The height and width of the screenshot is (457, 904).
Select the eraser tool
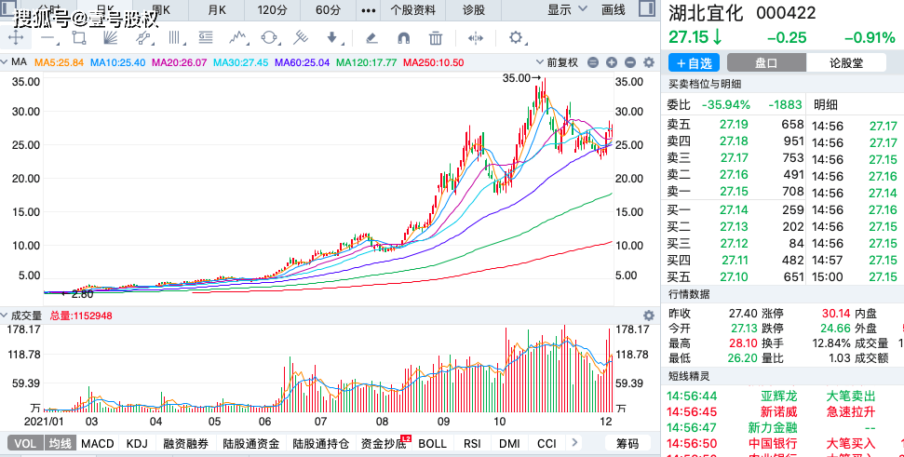[x=371, y=38]
